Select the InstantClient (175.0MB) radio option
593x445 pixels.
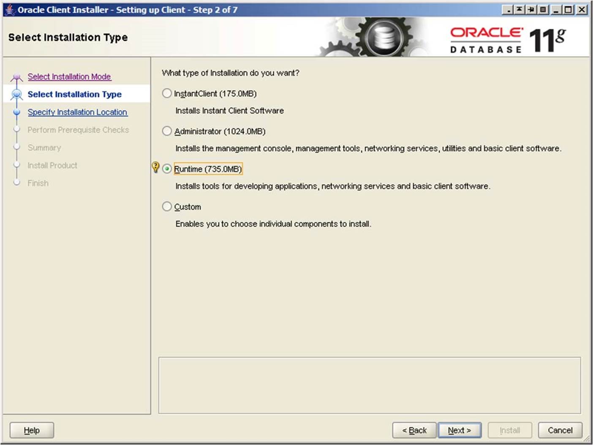pyautogui.click(x=167, y=93)
